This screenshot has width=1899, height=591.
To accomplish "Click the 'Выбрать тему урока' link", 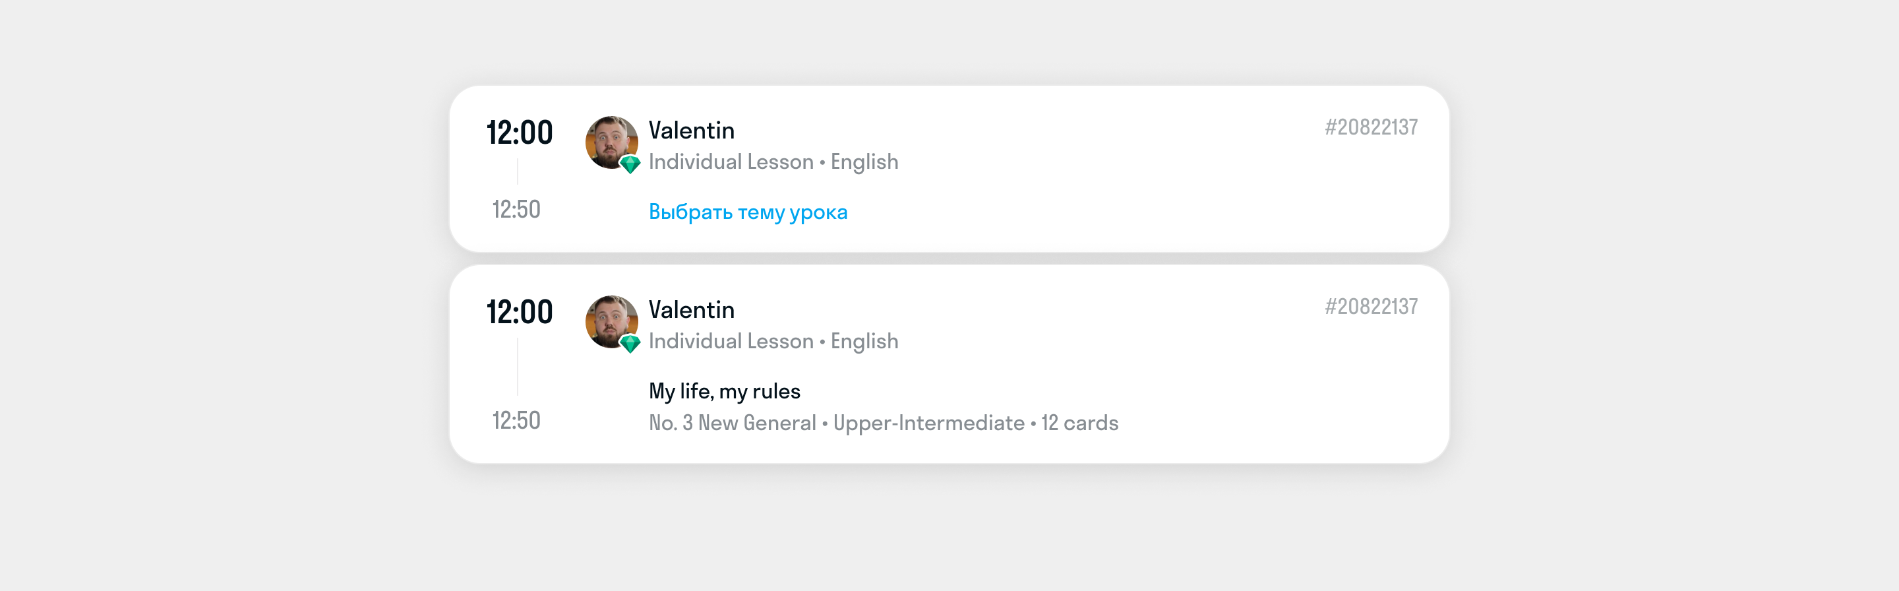I will pyautogui.click(x=748, y=212).
